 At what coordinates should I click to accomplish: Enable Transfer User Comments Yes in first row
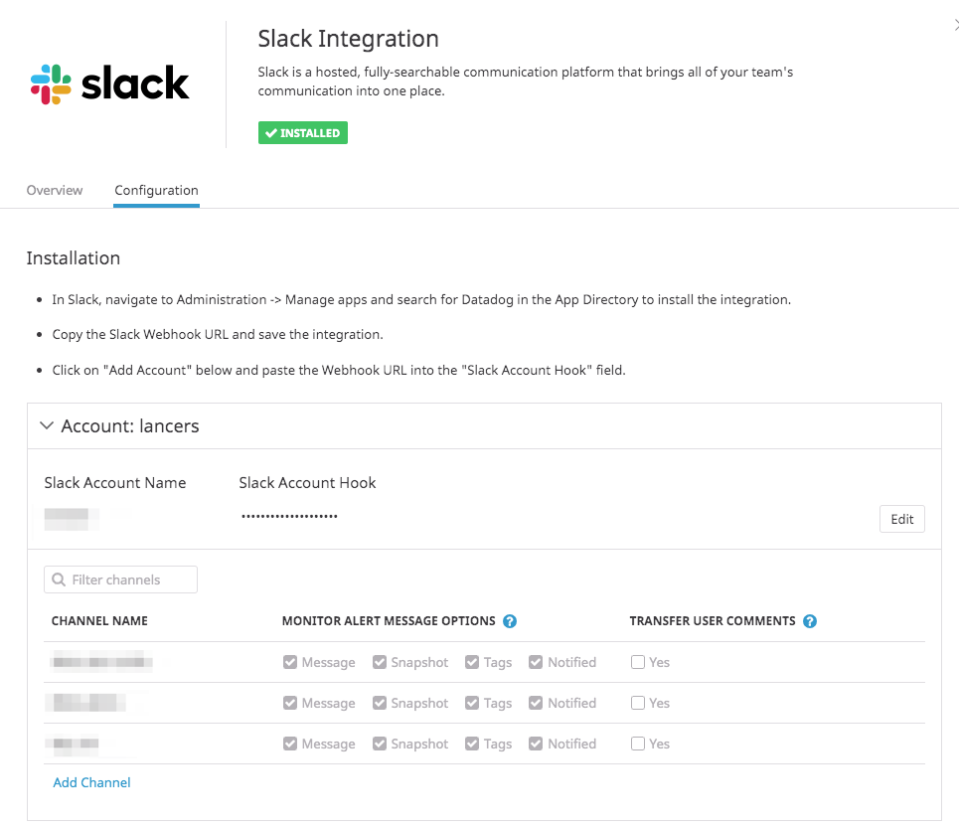(x=638, y=662)
